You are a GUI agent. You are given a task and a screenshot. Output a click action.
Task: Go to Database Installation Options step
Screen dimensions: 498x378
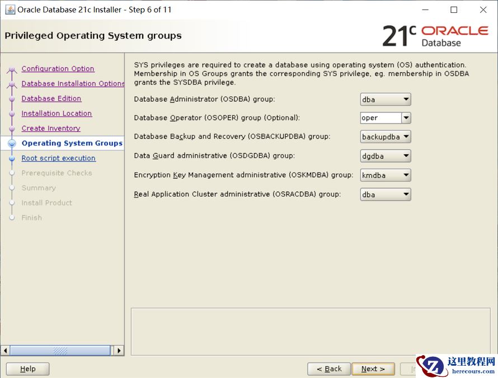coord(73,83)
